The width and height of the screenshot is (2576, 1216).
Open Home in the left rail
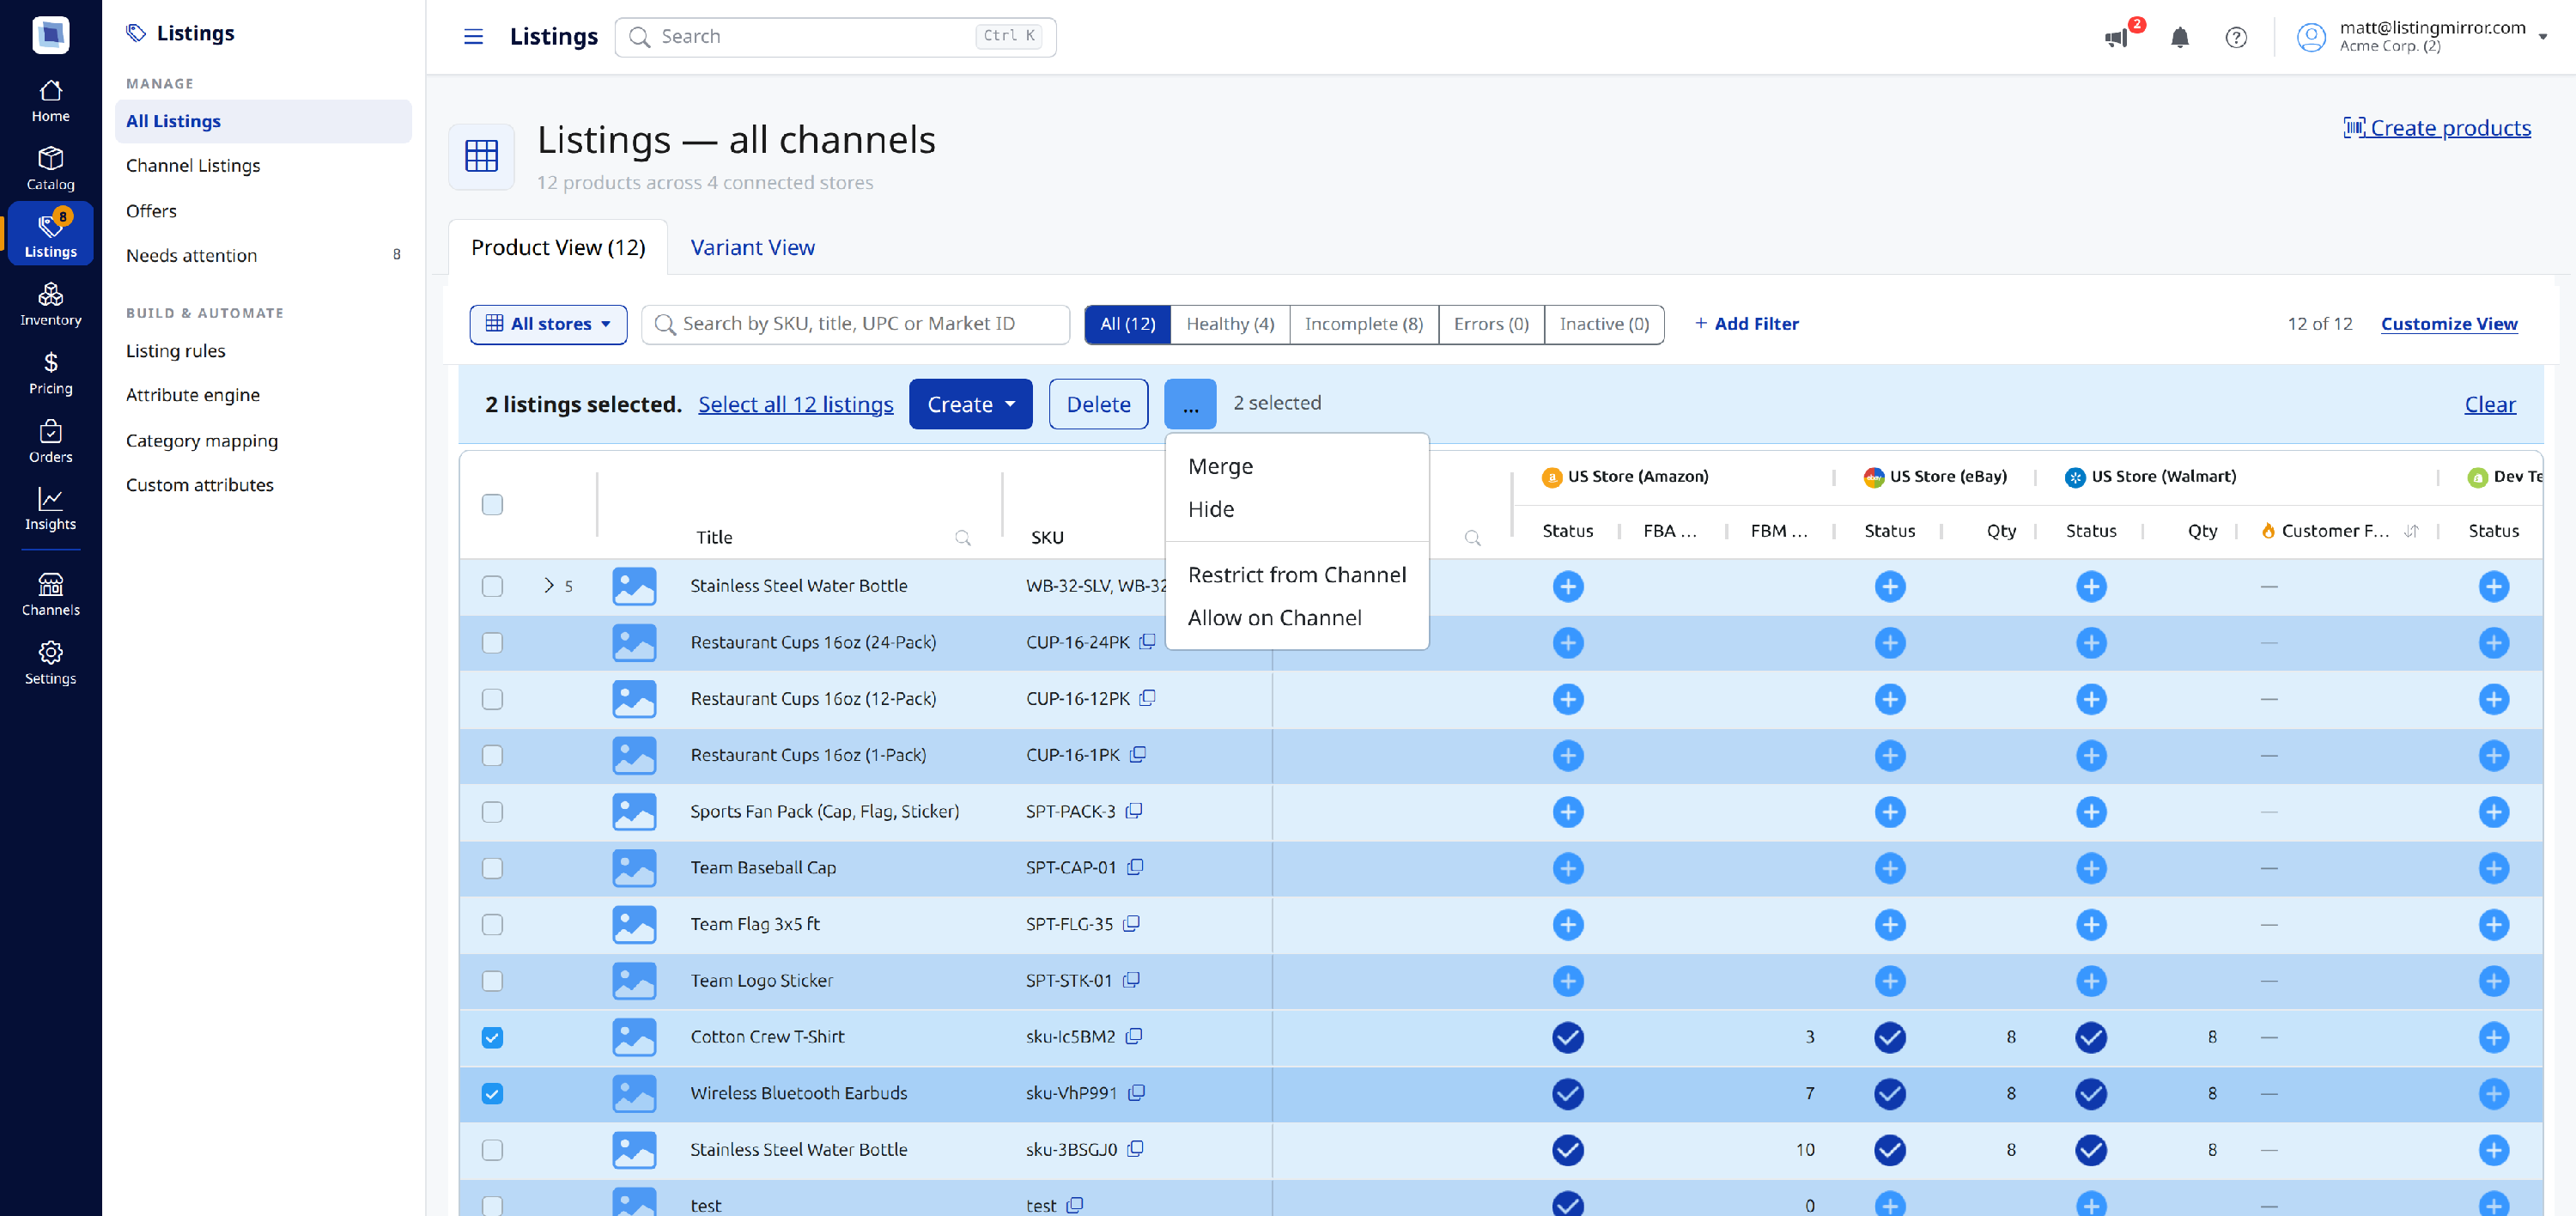[50, 101]
